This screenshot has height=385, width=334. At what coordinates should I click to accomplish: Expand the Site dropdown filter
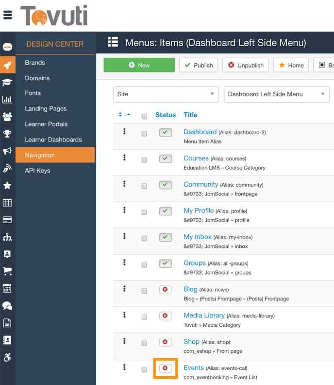pos(166,94)
